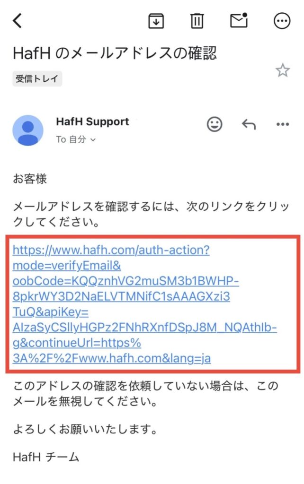Viewport: 304px width, 484px height.
Task: Tap the oobCode link text line
Action: point(125,281)
